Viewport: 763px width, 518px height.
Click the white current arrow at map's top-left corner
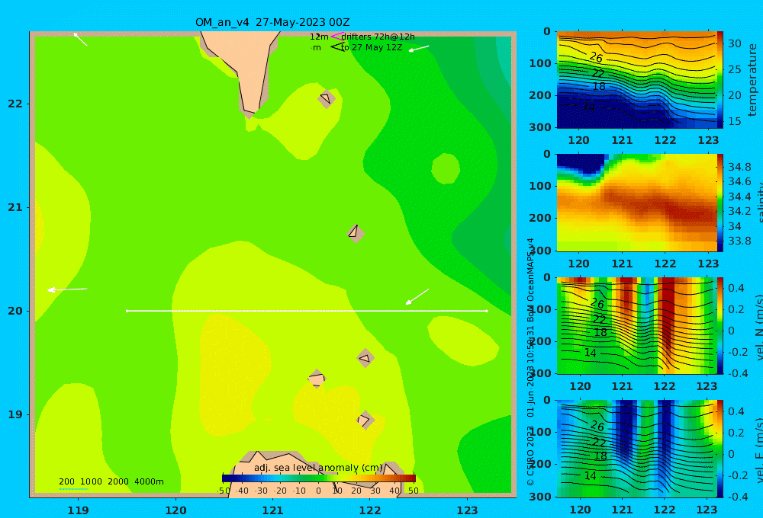pyautogui.click(x=80, y=40)
